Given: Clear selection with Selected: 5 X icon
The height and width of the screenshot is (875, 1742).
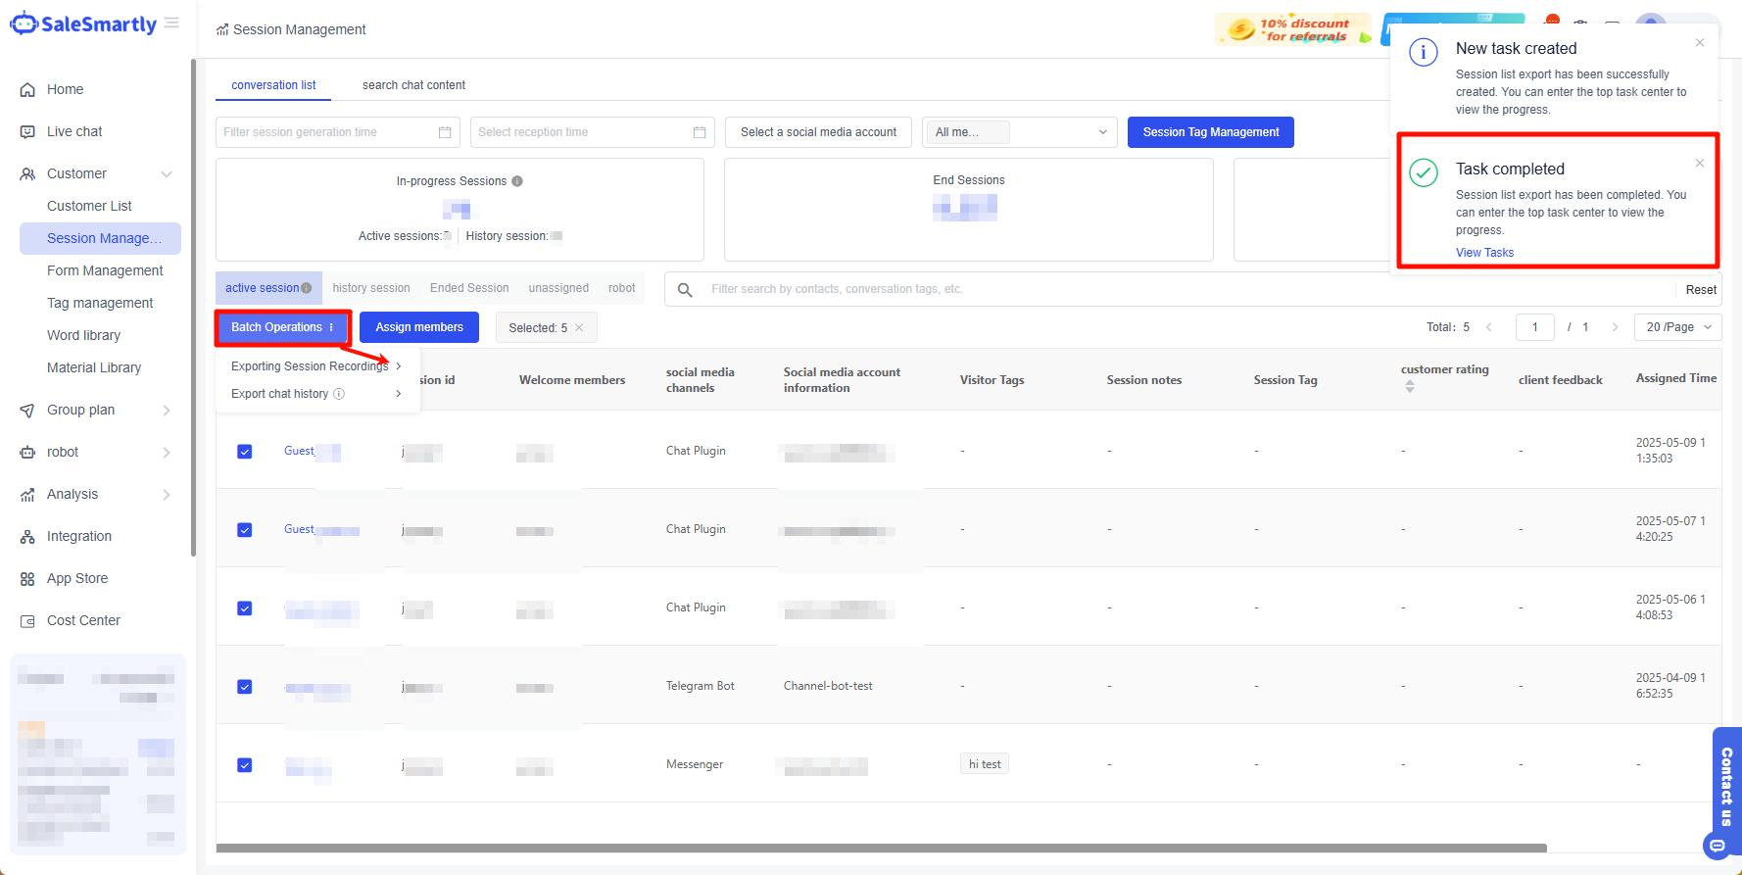Looking at the screenshot, I should coord(579,328).
